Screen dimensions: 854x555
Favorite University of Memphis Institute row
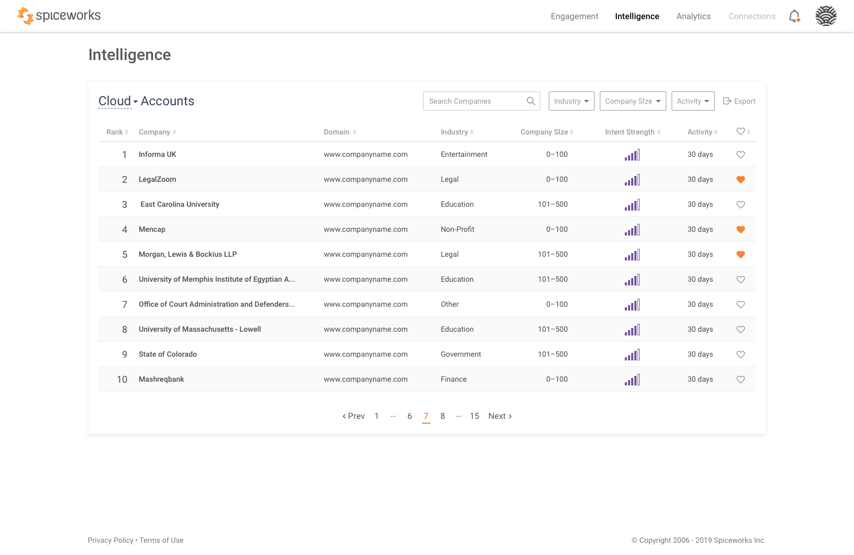click(x=741, y=280)
